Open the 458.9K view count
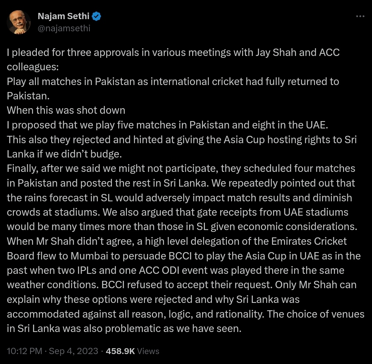 pyautogui.click(x=120, y=351)
